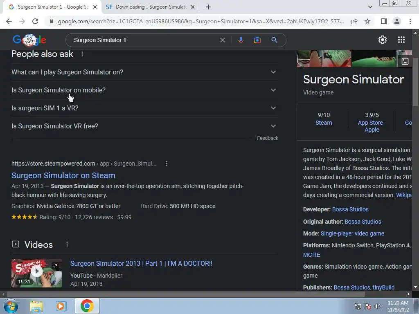This screenshot has width=419, height=314.
Task: Open the Action Center flag tray icon
Action: [x=368, y=306]
